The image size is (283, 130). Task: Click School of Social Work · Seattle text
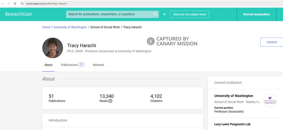(237, 102)
